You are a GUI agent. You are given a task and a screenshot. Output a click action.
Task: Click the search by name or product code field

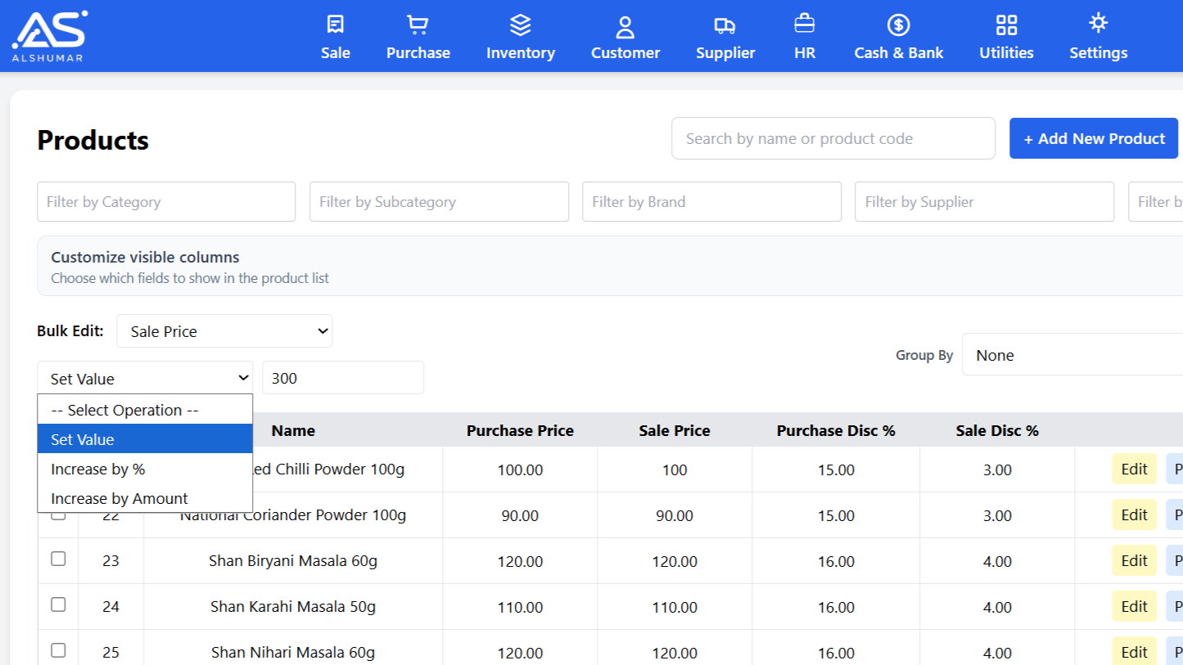point(833,137)
